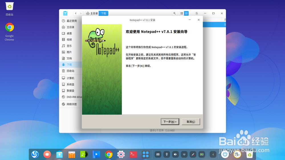Collapse the tray with the left chevron
The image size is (285, 160).
coord(213,155)
